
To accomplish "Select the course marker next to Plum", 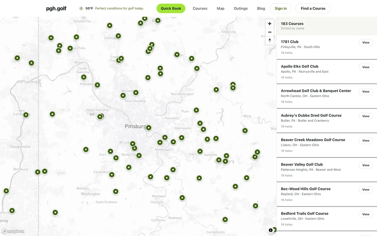I will click(x=196, y=110).
